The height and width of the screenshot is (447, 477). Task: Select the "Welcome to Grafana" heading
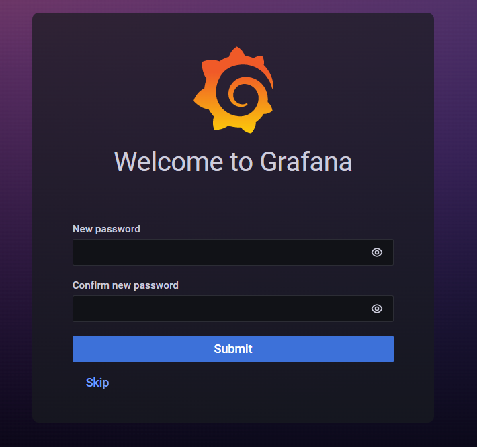pos(233,162)
